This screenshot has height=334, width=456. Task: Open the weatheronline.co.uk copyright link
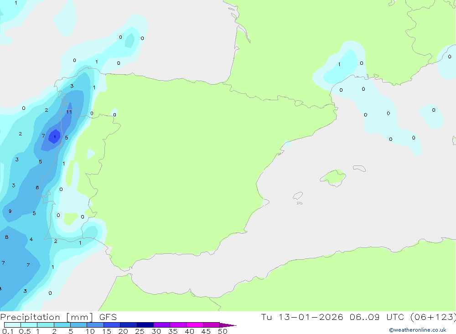(x=418, y=330)
